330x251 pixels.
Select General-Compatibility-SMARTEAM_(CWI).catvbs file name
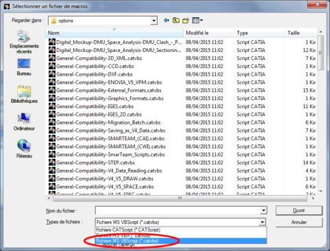[111, 146]
